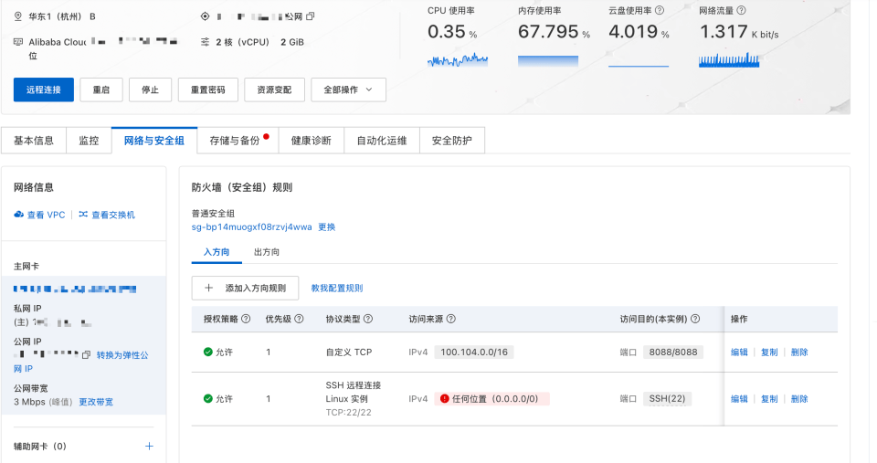Click the help icon next to 云盘使用率
The image size is (877, 463).
[x=660, y=10]
